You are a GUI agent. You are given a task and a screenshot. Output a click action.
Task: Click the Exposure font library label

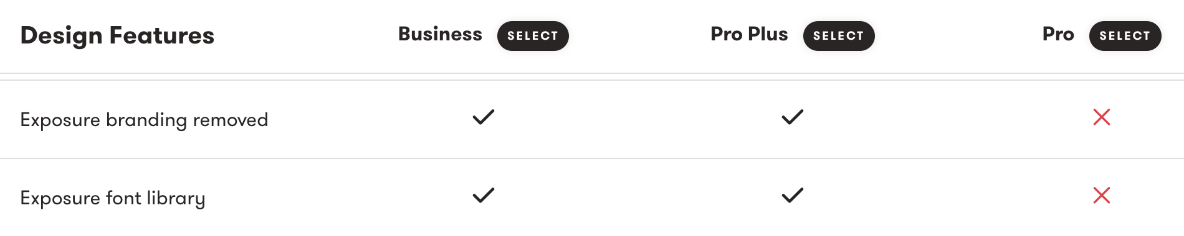(113, 198)
